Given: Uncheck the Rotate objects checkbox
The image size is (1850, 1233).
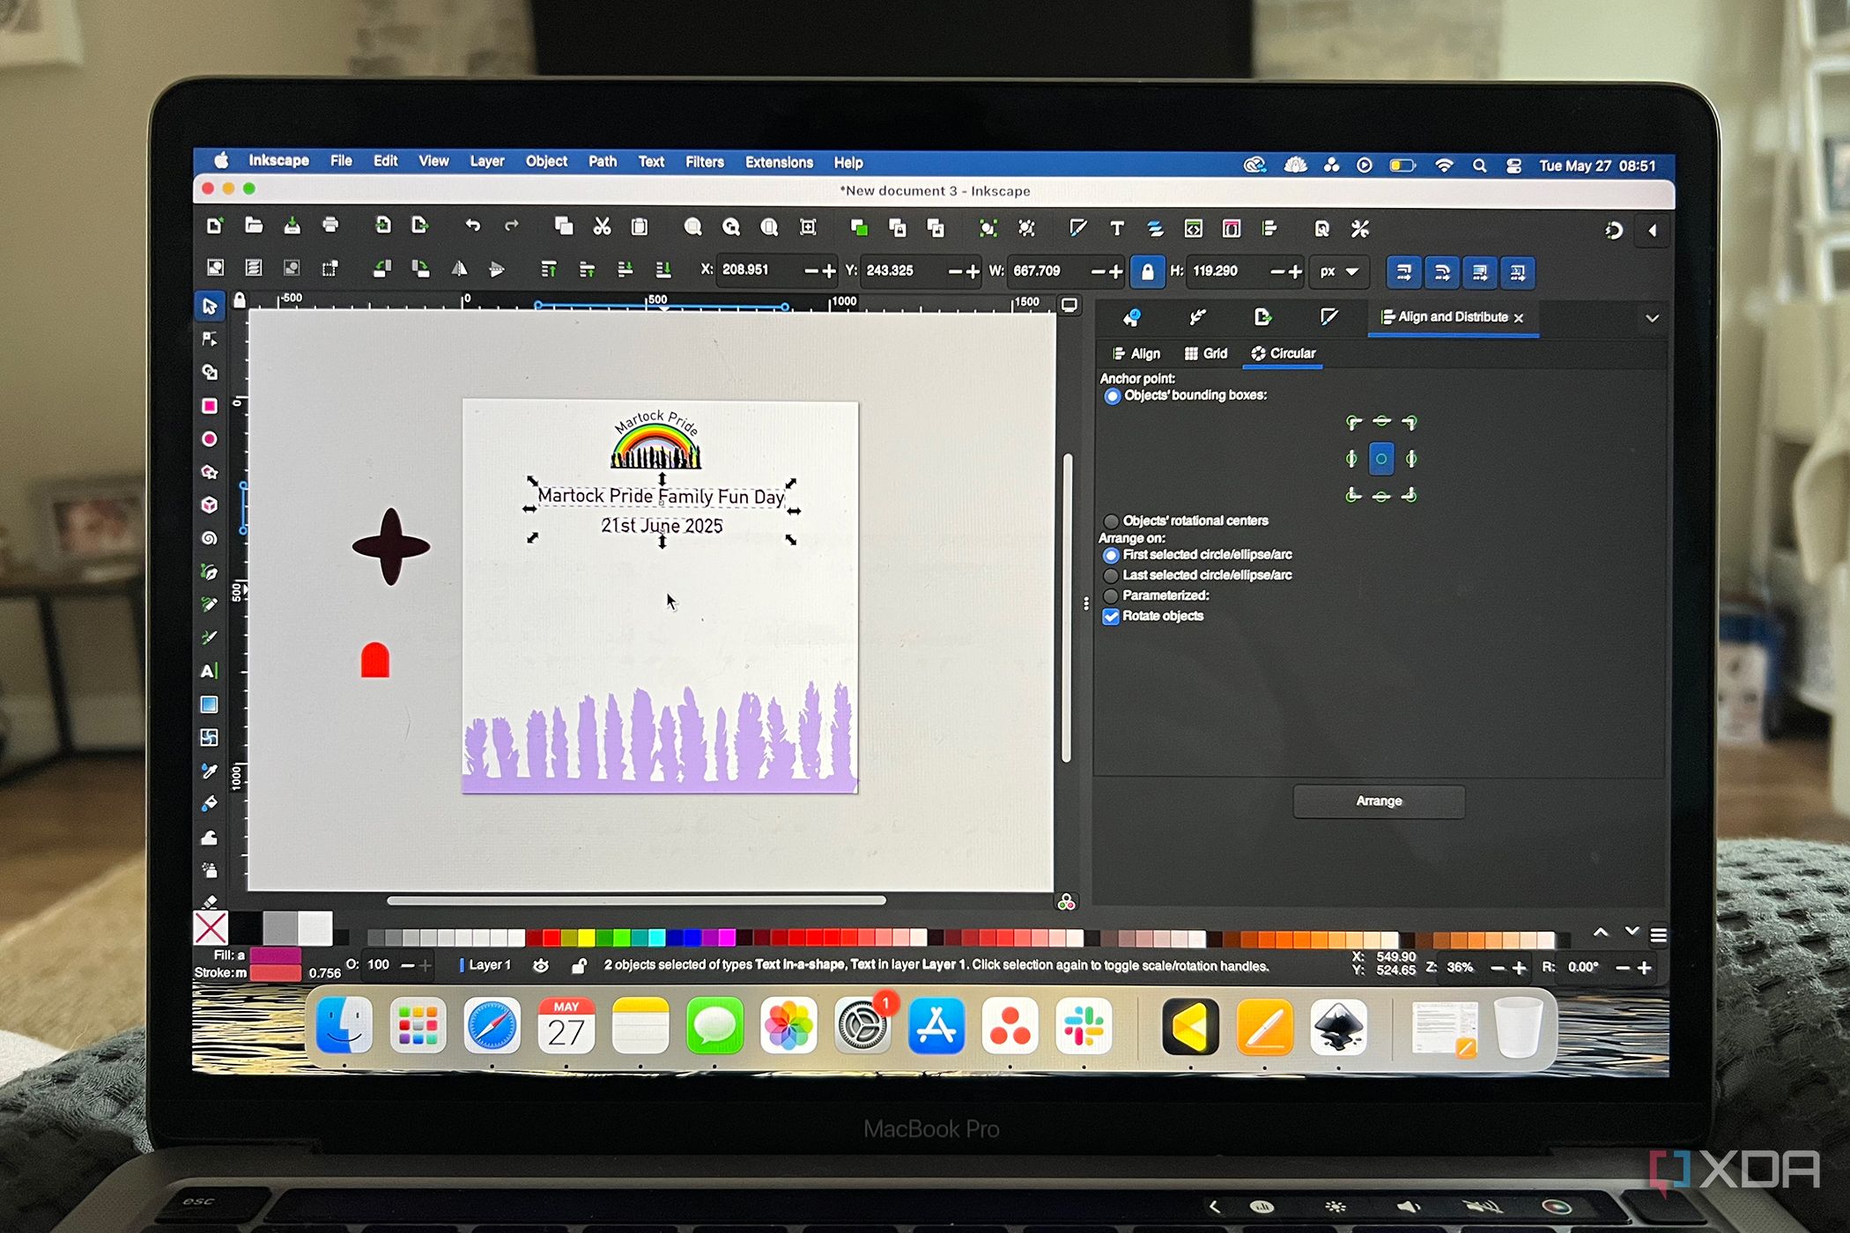Looking at the screenshot, I should [x=1111, y=616].
